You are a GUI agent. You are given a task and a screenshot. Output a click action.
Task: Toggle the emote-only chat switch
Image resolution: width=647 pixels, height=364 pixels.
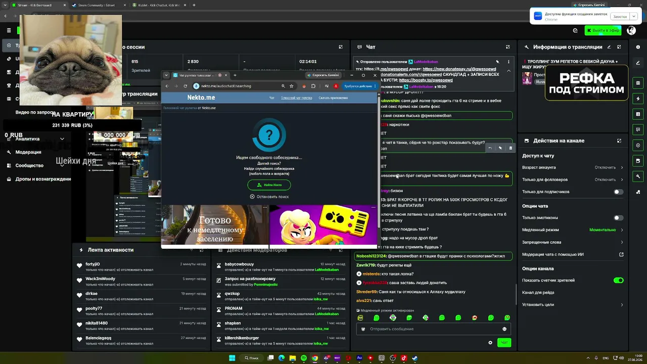tap(618, 218)
